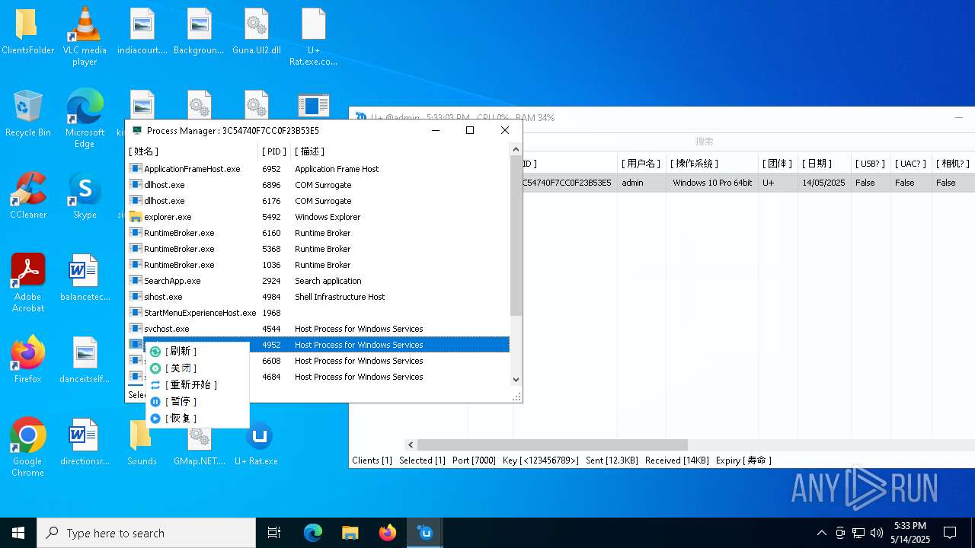Open the Recycle Bin desktop icon

point(27,114)
